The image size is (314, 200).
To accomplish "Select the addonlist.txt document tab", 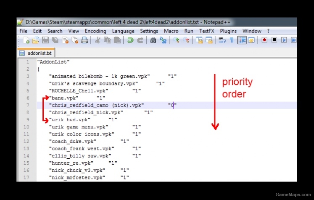I will tap(36, 53).
